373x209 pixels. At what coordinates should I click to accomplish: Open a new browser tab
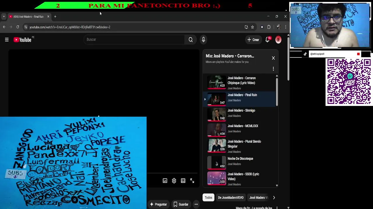pyautogui.click(x=55, y=17)
